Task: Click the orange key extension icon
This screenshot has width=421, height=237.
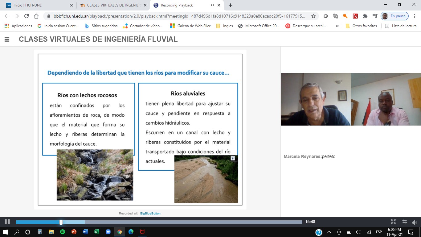Action: click(x=345, y=16)
